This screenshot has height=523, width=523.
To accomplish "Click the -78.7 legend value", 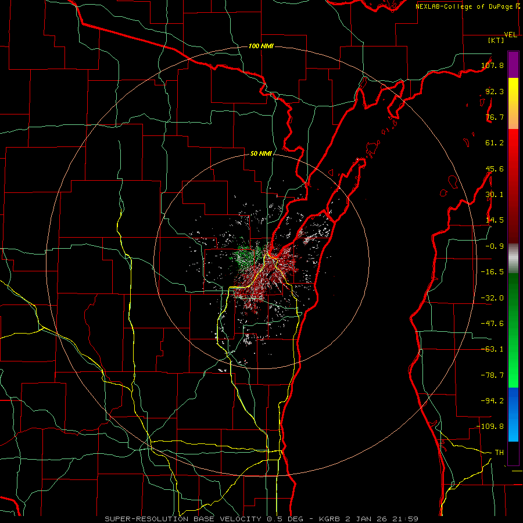I will click(x=492, y=375).
